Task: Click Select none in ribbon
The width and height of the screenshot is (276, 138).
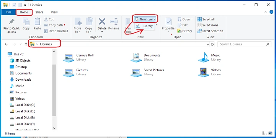Action: [208, 25]
